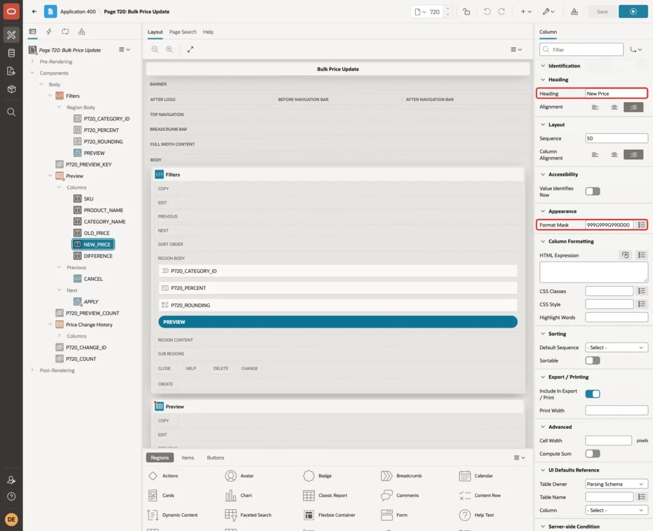Click the property Filter search field
Viewport: 653px width, 531px height.
click(582, 50)
